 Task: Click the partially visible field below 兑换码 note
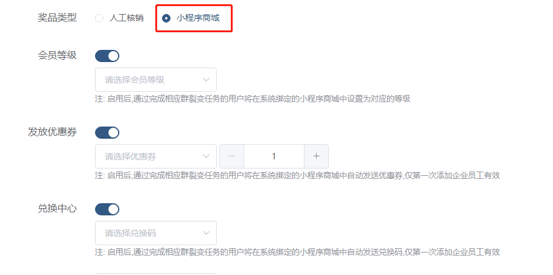click(x=156, y=274)
